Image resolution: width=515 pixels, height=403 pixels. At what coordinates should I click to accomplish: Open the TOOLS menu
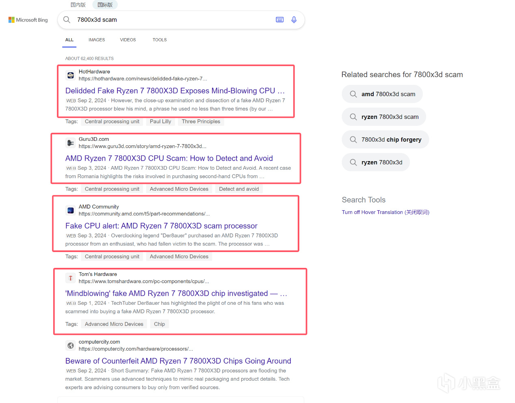(x=160, y=40)
